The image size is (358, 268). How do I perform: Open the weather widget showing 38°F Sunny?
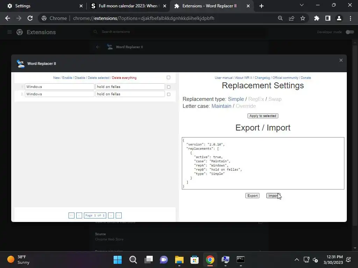[19, 260]
